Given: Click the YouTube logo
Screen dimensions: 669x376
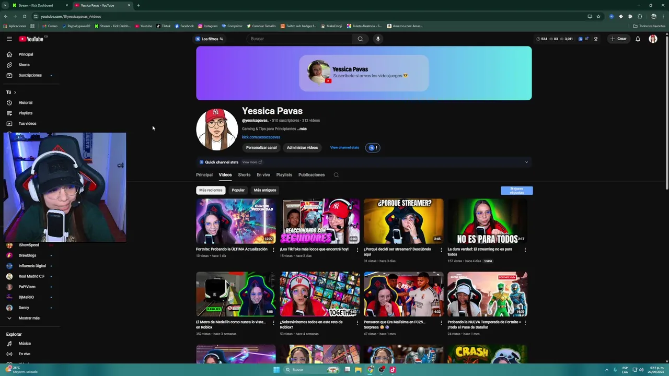Looking at the screenshot, I should point(31,39).
